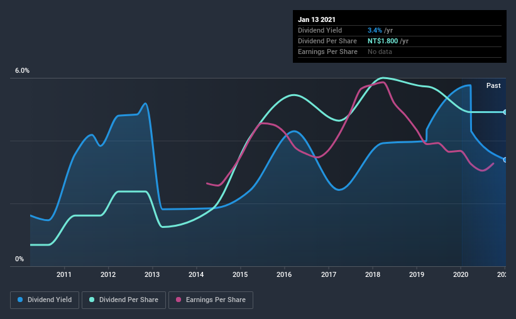Toggle the Dividend Yield legend button
This screenshot has height=319, width=516.
45,300
